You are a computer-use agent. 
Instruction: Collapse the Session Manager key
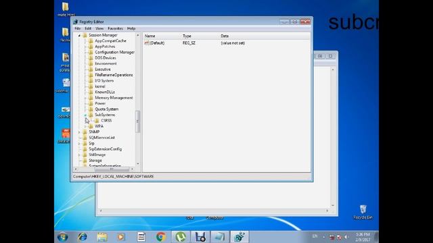pos(79,35)
